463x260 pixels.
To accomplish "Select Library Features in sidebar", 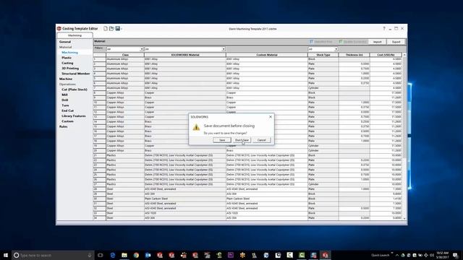I will [x=74, y=116].
